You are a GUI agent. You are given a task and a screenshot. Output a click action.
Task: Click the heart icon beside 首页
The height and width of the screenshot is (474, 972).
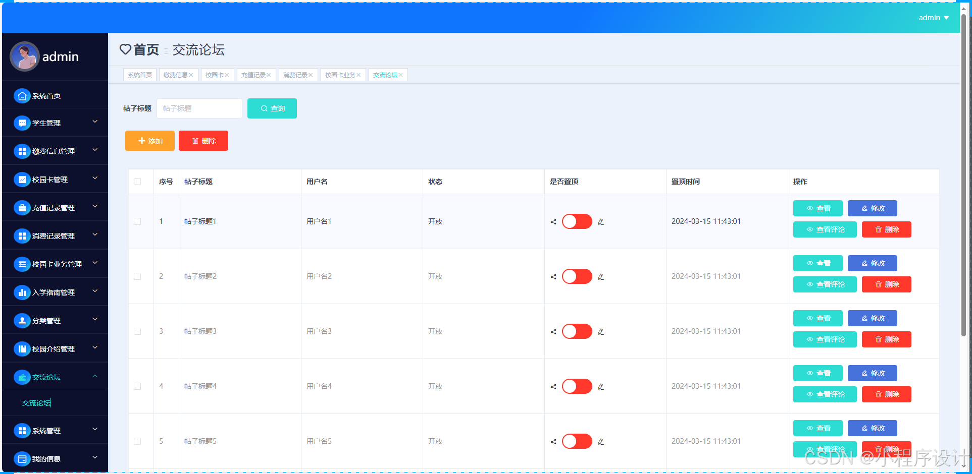pos(125,49)
